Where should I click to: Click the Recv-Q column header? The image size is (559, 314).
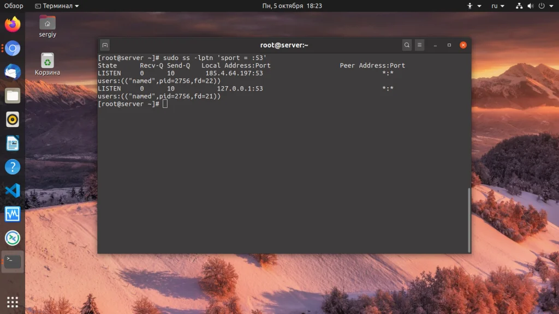(152, 65)
